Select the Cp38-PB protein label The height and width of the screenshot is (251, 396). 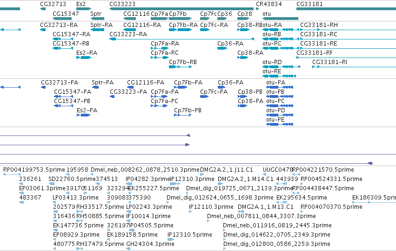(x=250, y=92)
